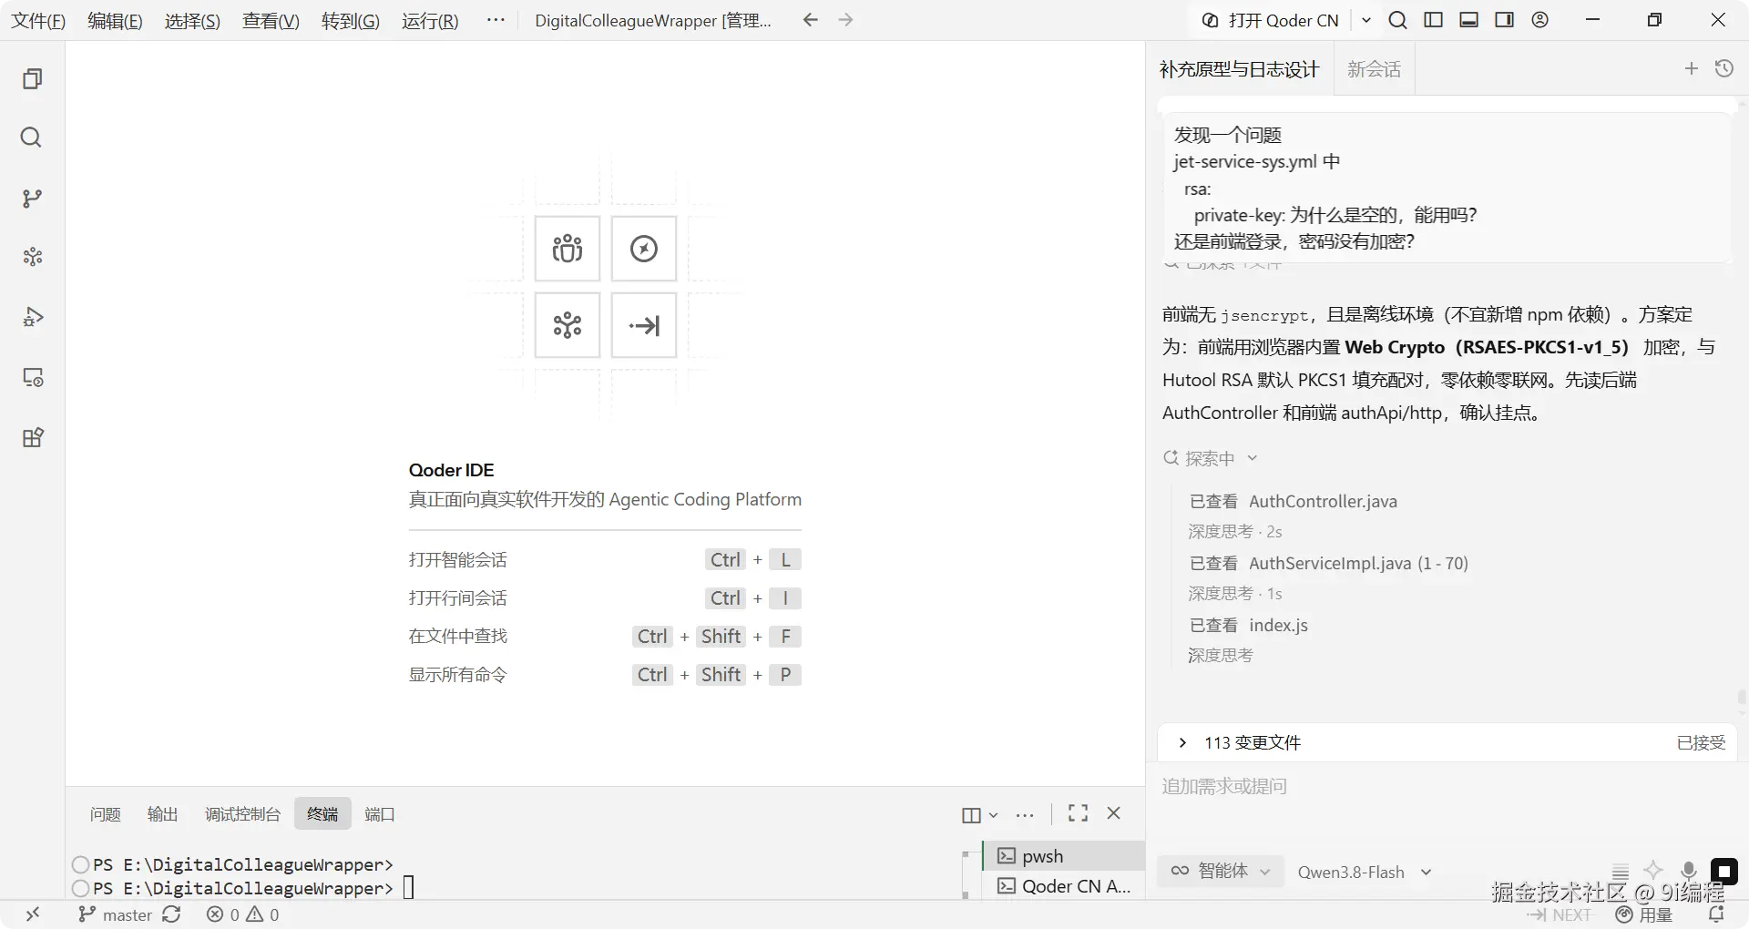The image size is (1749, 929).
Task: Focus the 追加需求或提问 input field
Action: coord(1447,787)
